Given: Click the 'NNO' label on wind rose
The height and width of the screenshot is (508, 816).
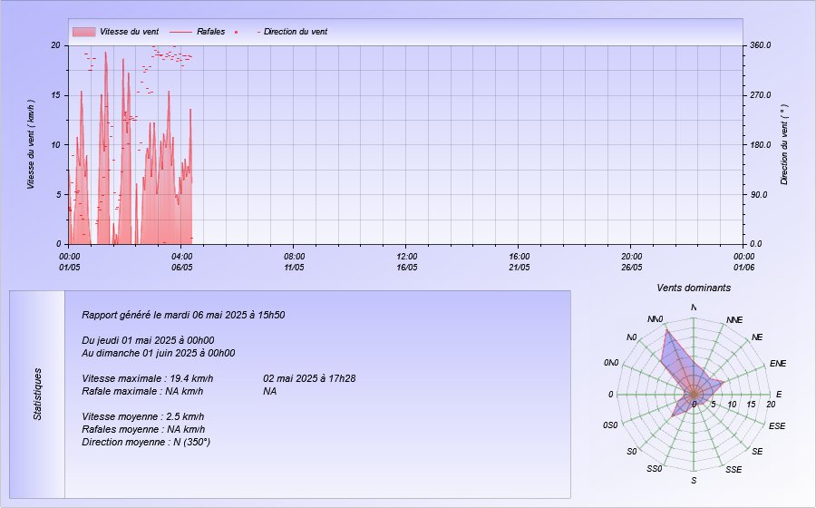Looking at the screenshot, I should point(656,319).
